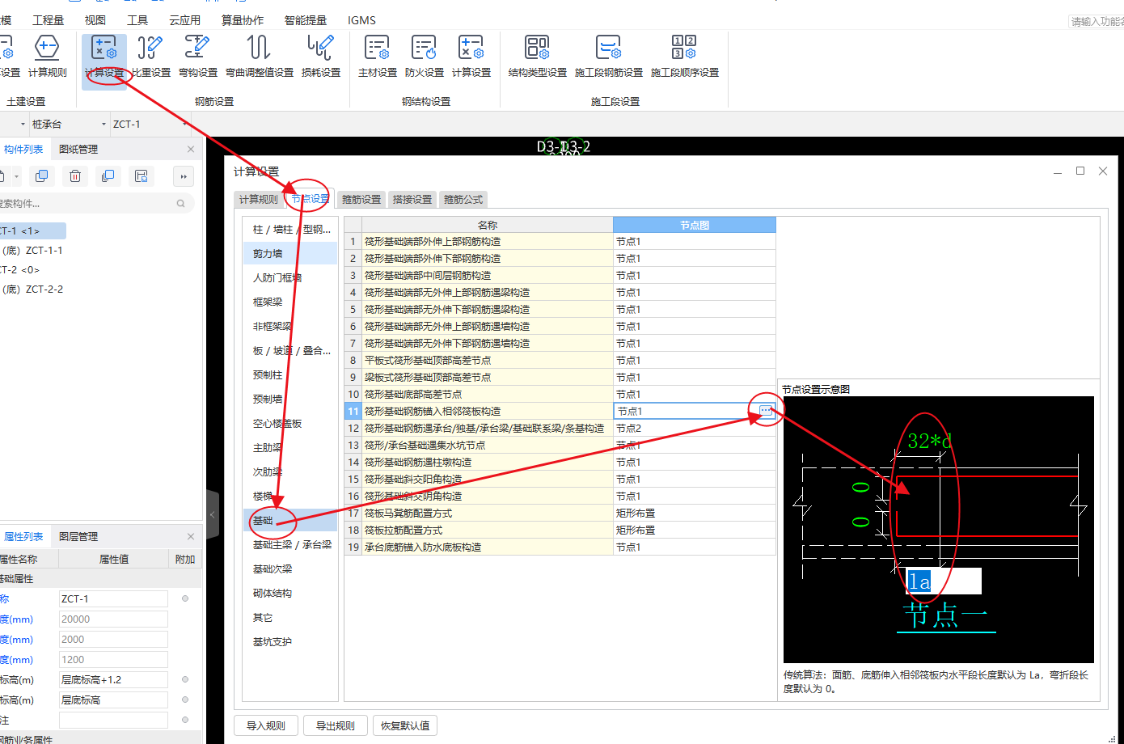Close the 属性列表 panel

click(191, 536)
